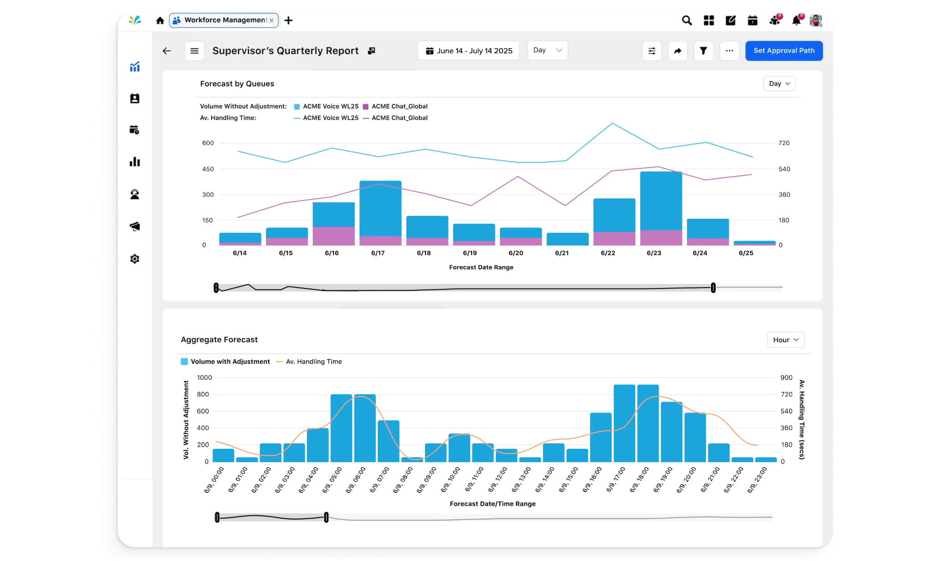Viewport: 934px width, 561px height.
Task: Click Set Approval Path button
Action: 784,51
